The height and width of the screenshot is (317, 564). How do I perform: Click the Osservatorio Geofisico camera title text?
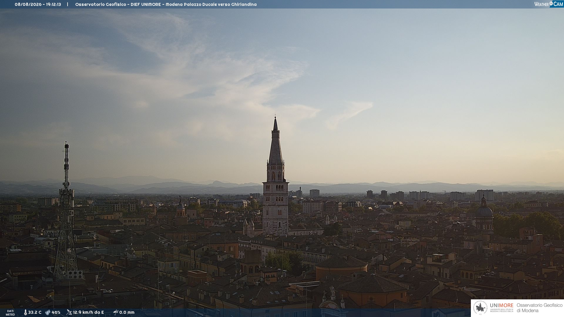[166, 4]
